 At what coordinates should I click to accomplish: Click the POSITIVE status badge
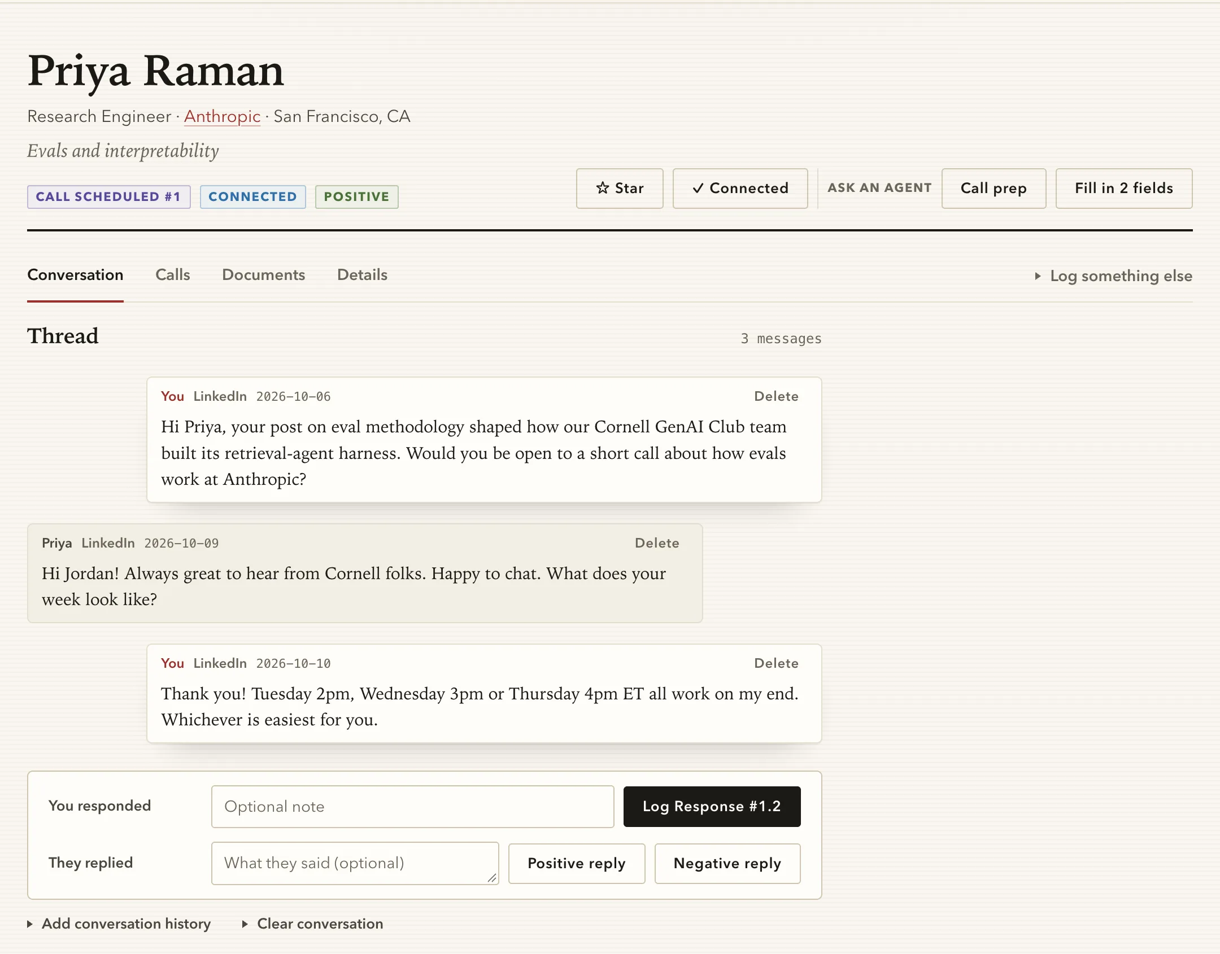pyautogui.click(x=356, y=197)
